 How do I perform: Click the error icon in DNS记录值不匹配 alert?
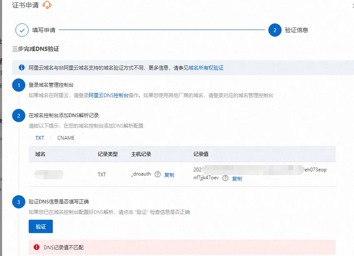point(37,247)
